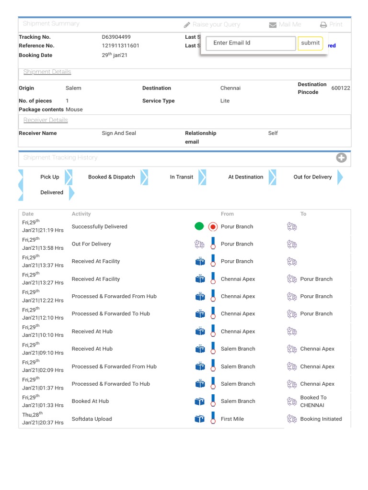
Task: Click package icon in Booked At Hub row
Action: [x=199, y=401]
